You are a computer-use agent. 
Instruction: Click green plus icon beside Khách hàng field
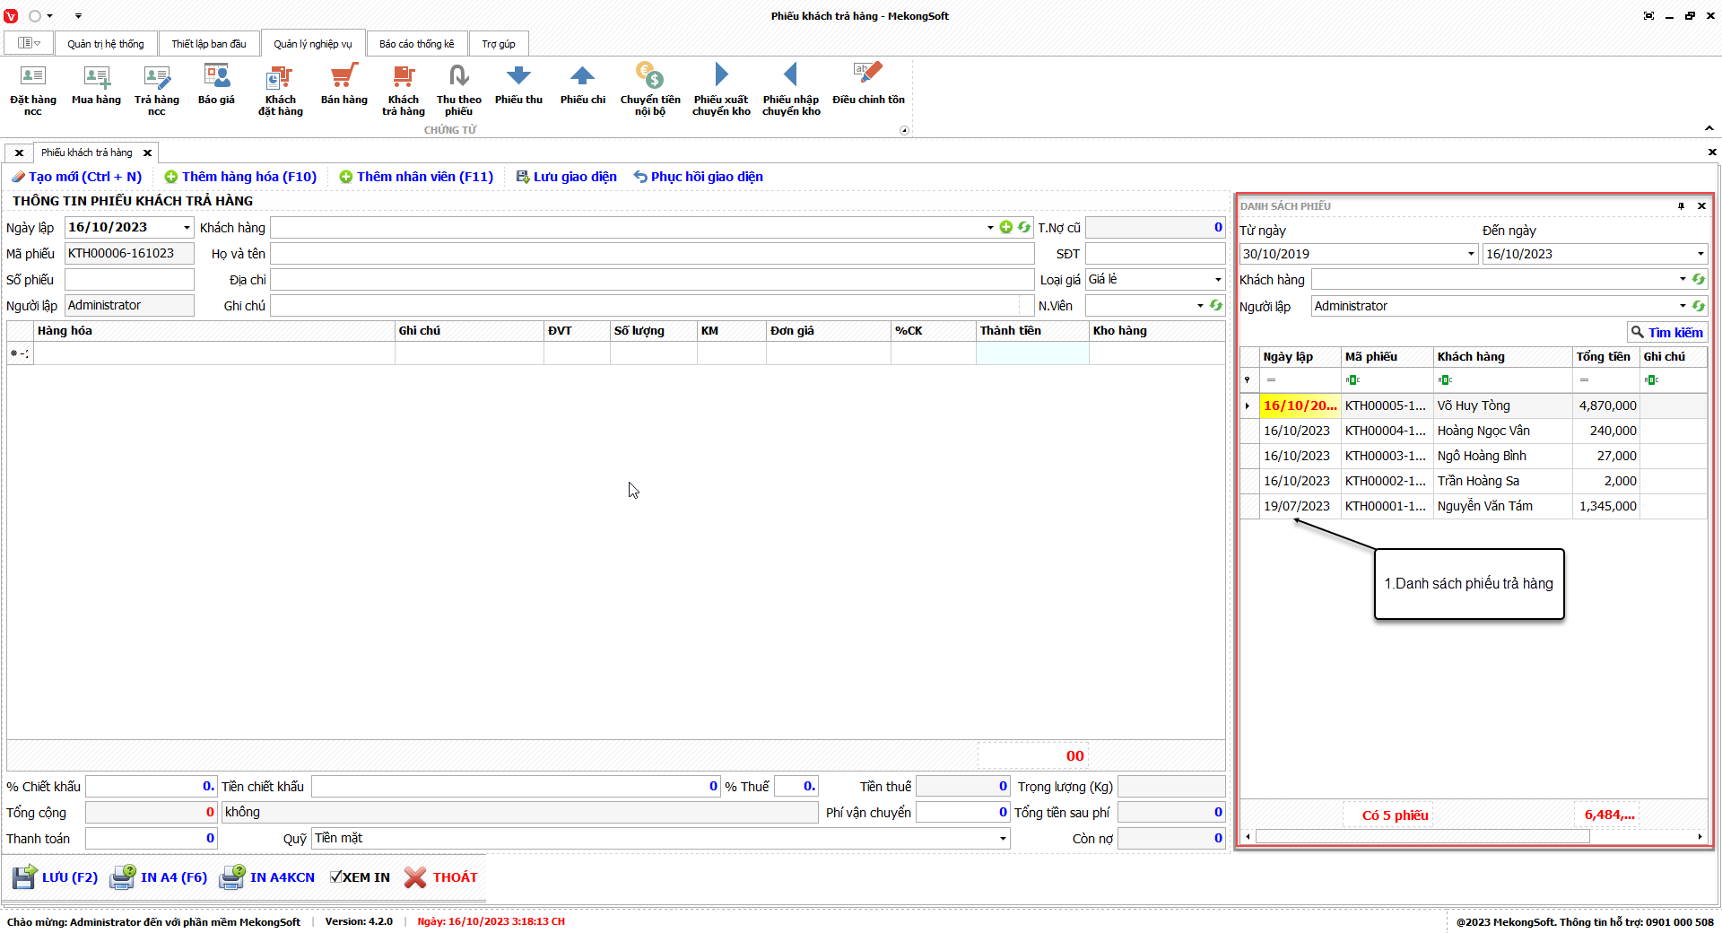1006,228
